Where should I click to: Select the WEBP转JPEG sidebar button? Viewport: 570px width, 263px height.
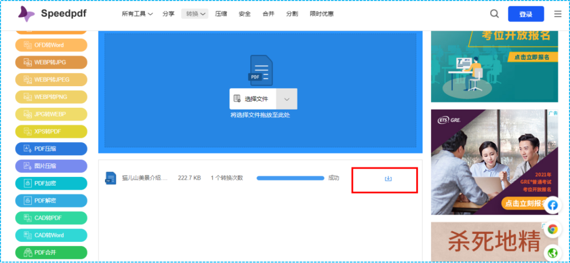(x=51, y=80)
